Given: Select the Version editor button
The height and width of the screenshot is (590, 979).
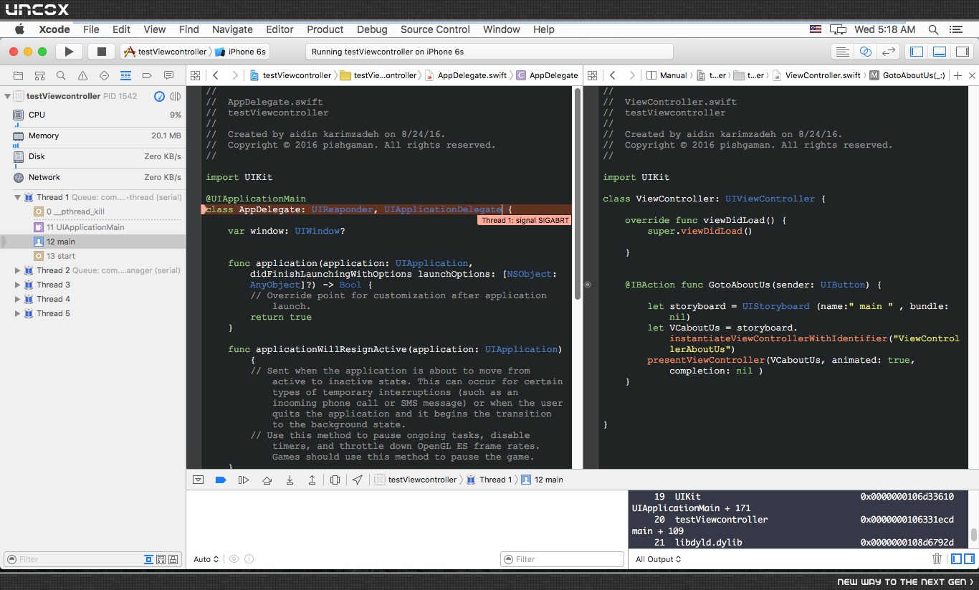Looking at the screenshot, I should click(x=889, y=52).
